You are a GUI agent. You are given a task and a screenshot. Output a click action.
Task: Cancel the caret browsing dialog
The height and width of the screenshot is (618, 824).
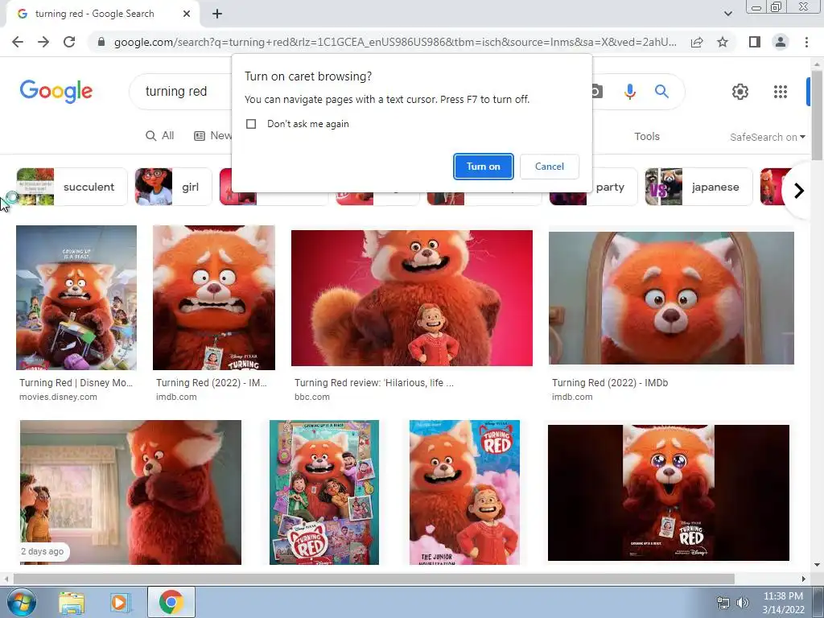coord(549,167)
